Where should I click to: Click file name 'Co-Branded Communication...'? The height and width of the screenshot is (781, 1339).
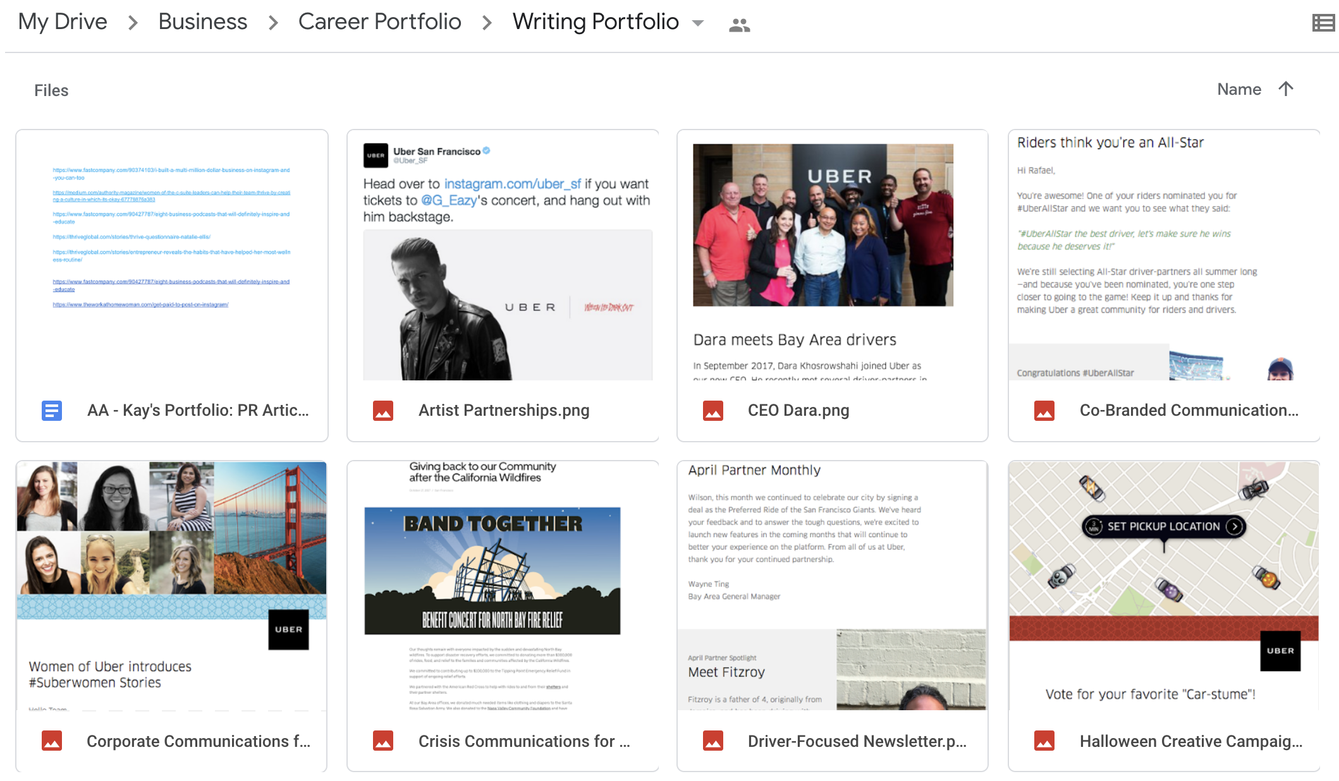(x=1189, y=411)
